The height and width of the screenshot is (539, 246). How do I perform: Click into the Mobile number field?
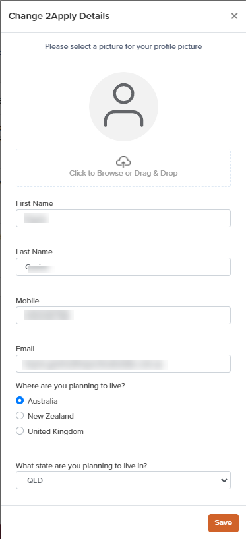[123, 315]
